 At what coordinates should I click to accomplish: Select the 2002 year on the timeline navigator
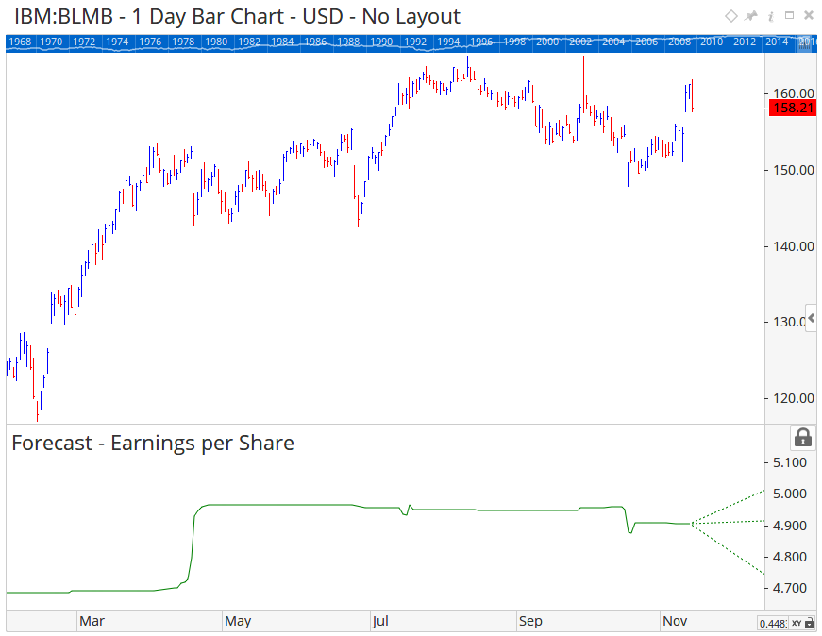pos(580,42)
